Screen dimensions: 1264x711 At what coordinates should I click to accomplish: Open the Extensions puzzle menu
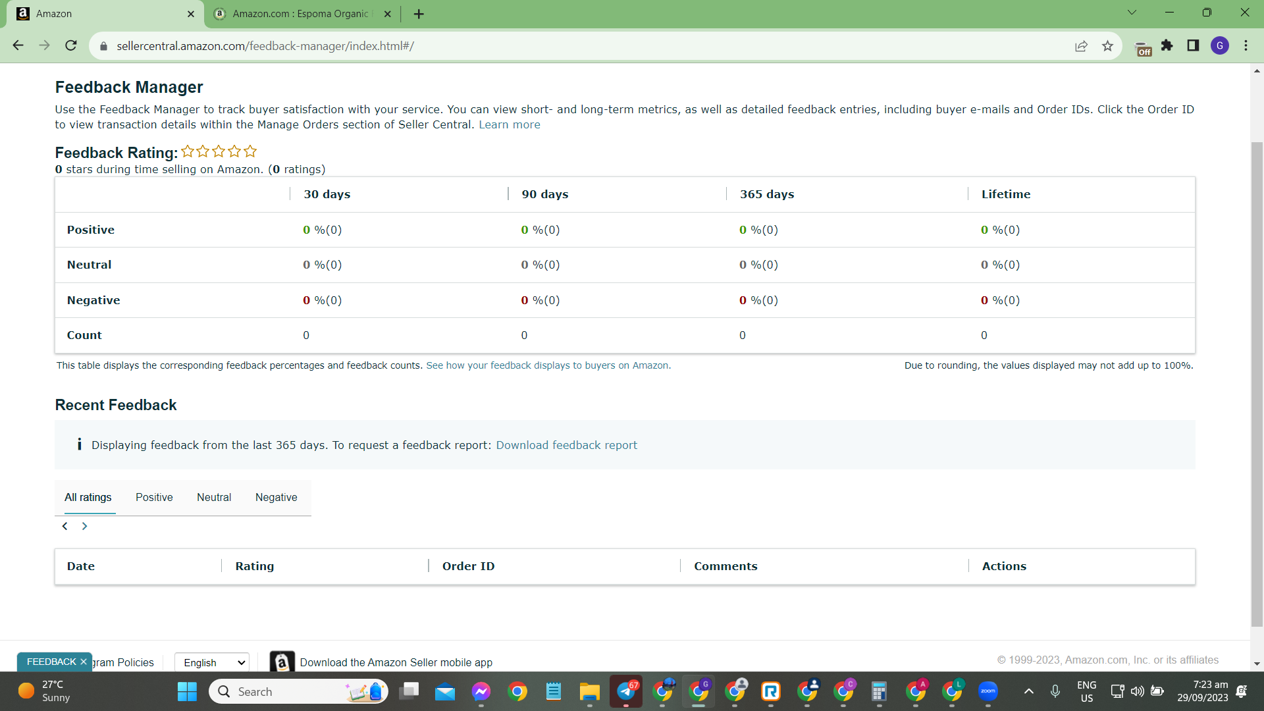1167,45
